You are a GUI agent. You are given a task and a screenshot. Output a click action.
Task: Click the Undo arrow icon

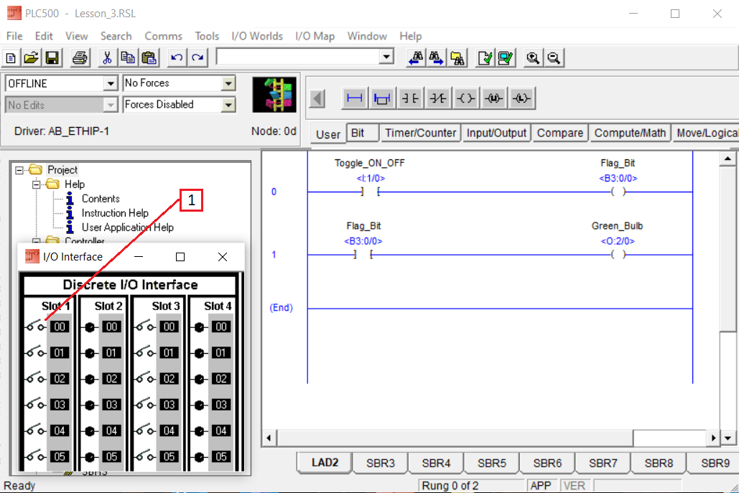tap(177, 58)
